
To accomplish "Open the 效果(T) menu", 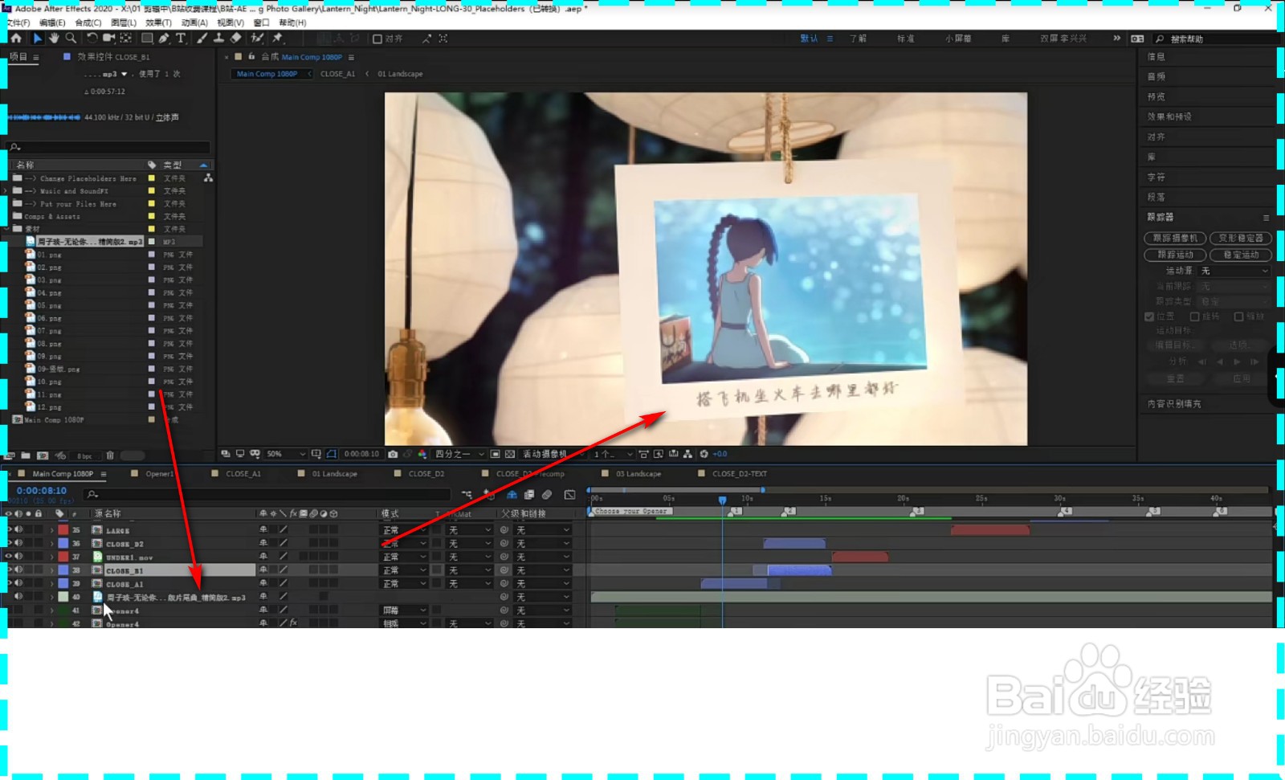I will click(158, 22).
